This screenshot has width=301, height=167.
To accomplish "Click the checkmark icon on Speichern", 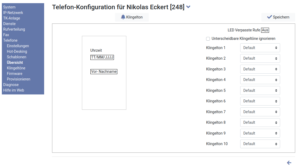I will 270,17.
